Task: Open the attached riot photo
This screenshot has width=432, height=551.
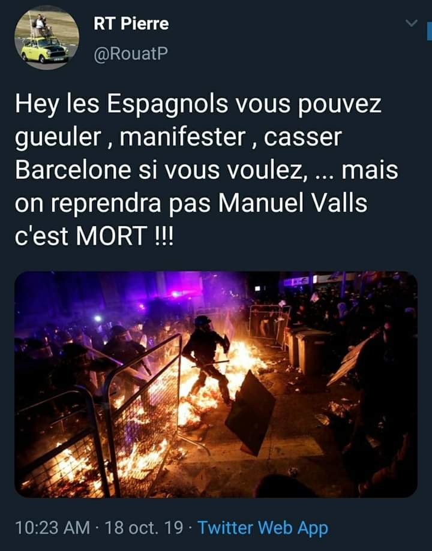Action: point(215,384)
